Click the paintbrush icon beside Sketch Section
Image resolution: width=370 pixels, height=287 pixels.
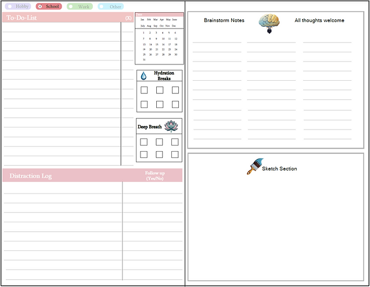255,166
